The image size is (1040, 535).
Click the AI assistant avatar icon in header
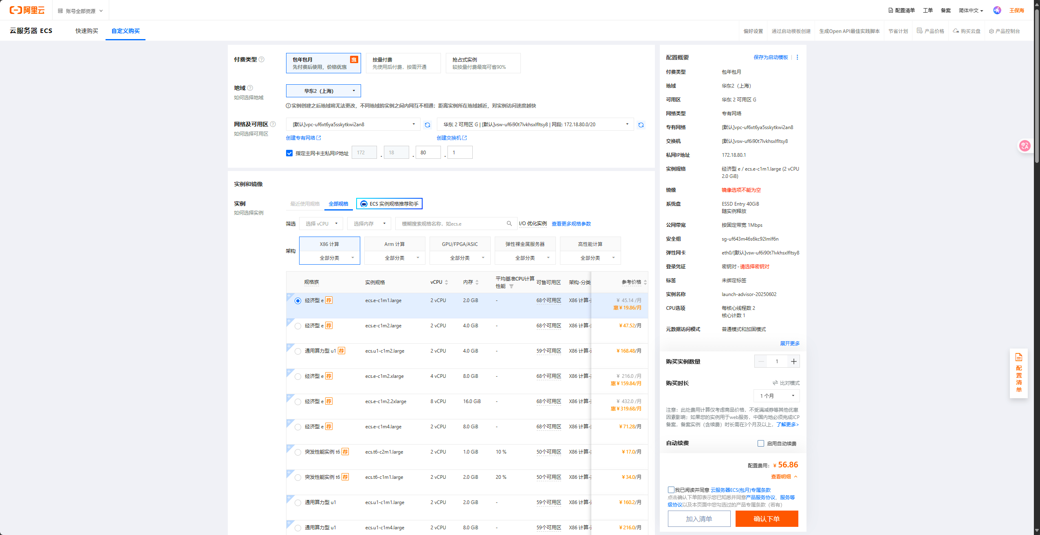click(x=997, y=11)
